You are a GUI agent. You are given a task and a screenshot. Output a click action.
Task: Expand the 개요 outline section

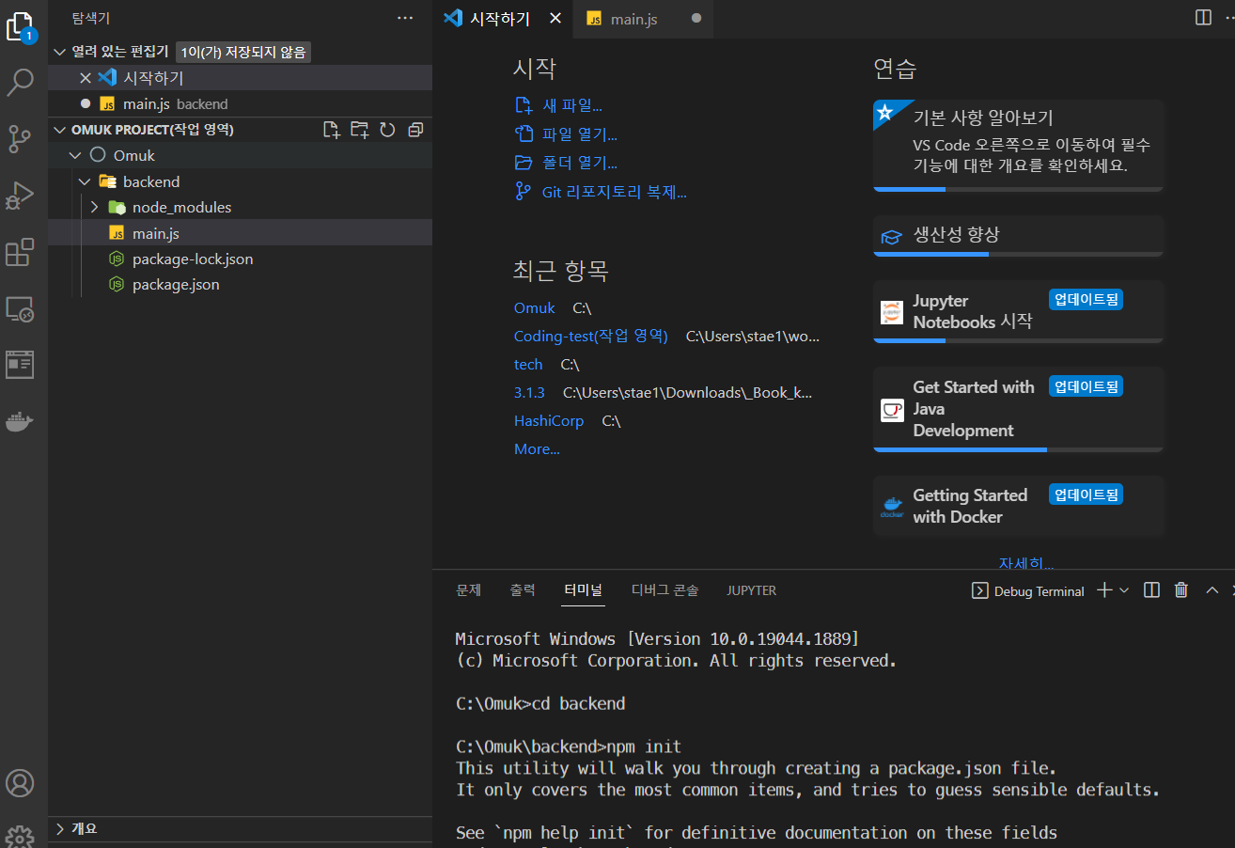coord(60,828)
